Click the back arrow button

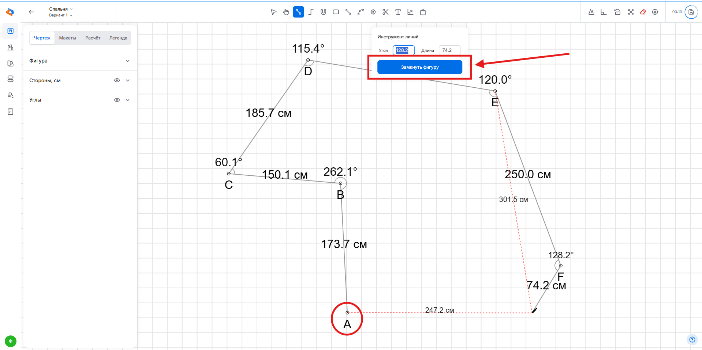point(31,12)
